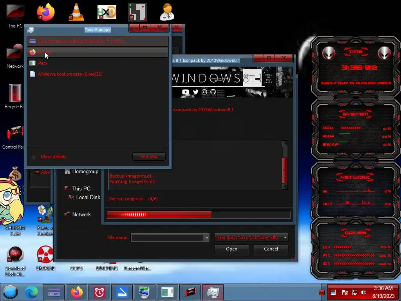The height and width of the screenshot is (301, 401).
Task: Click 'Backup imageres.dll' log line
Action: point(131,176)
